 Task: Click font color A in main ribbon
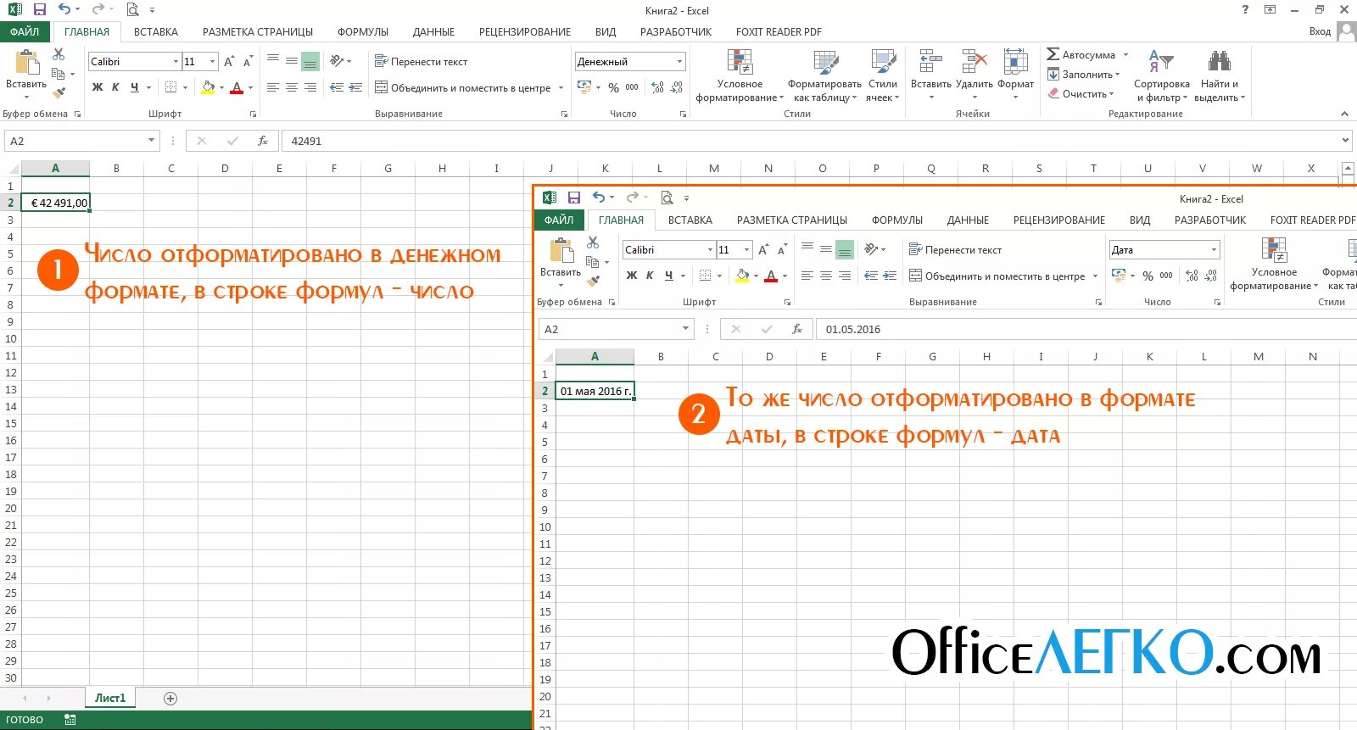[x=237, y=87]
